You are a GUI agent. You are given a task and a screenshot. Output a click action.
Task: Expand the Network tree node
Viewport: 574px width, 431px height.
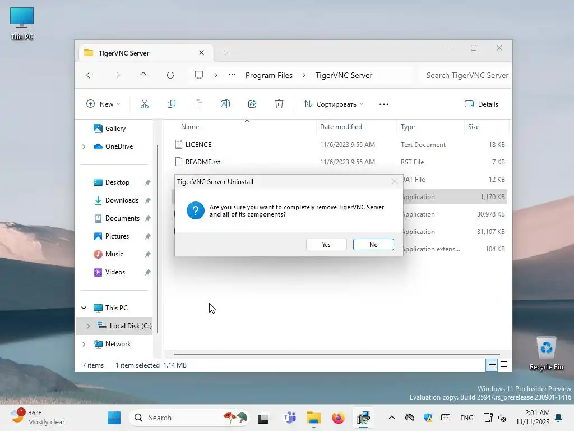(84, 344)
